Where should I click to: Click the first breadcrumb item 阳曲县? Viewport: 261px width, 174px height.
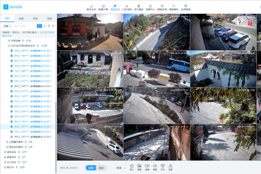tap(6, 32)
